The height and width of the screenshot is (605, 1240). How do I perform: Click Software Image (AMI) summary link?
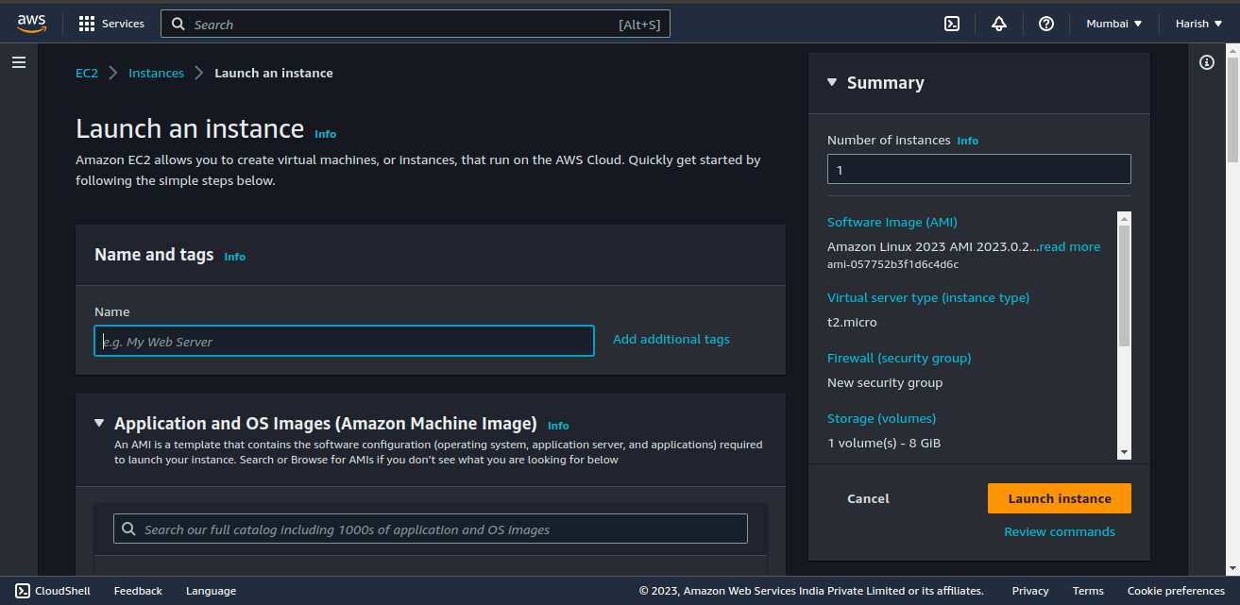click(x=892, y=222)
